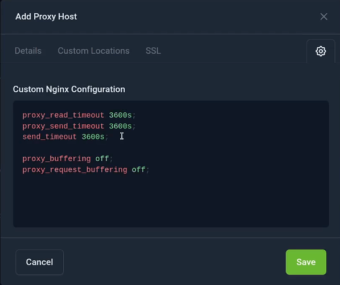Click the proxy_send_timeout directive text
The width and height of the screenshot is (340, 285).
pyautogui.click(x=63, y=126)
